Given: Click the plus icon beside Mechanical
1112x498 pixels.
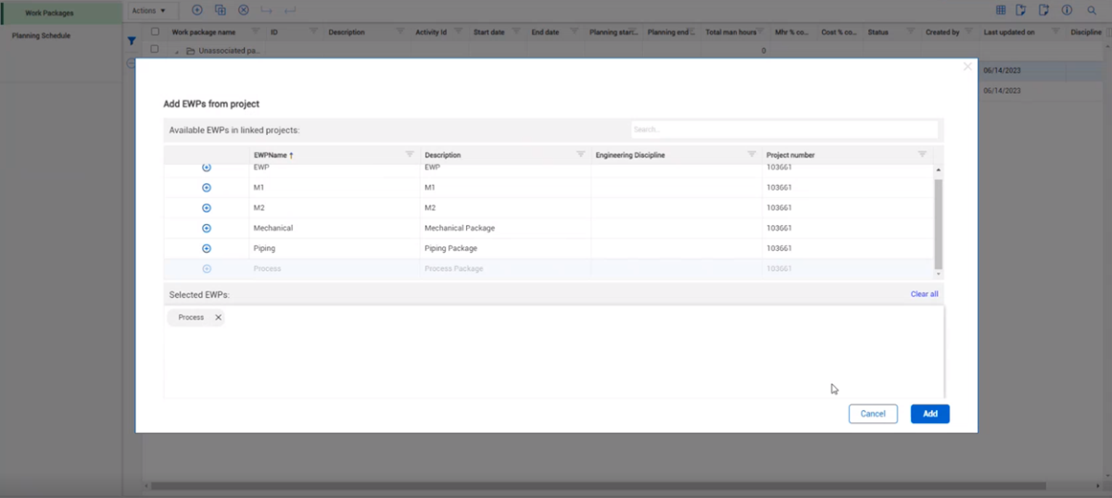Looking at the screenshot, I should tap(207, 229).
